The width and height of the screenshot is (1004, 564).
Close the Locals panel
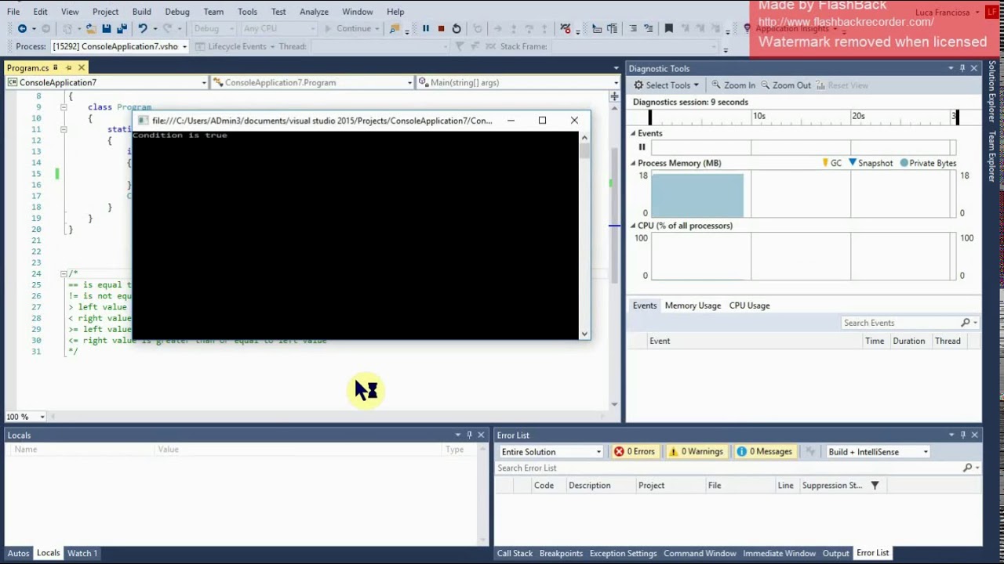pos(481,435)
